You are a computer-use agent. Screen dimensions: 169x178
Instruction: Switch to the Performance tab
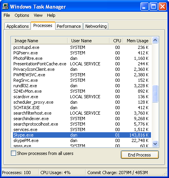pyautogui.click(x=69, y=26)
